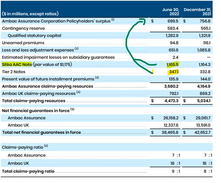Click claims-paying resources value 4,164.9
Screen dimensions: 221x183
click(204, 86)
